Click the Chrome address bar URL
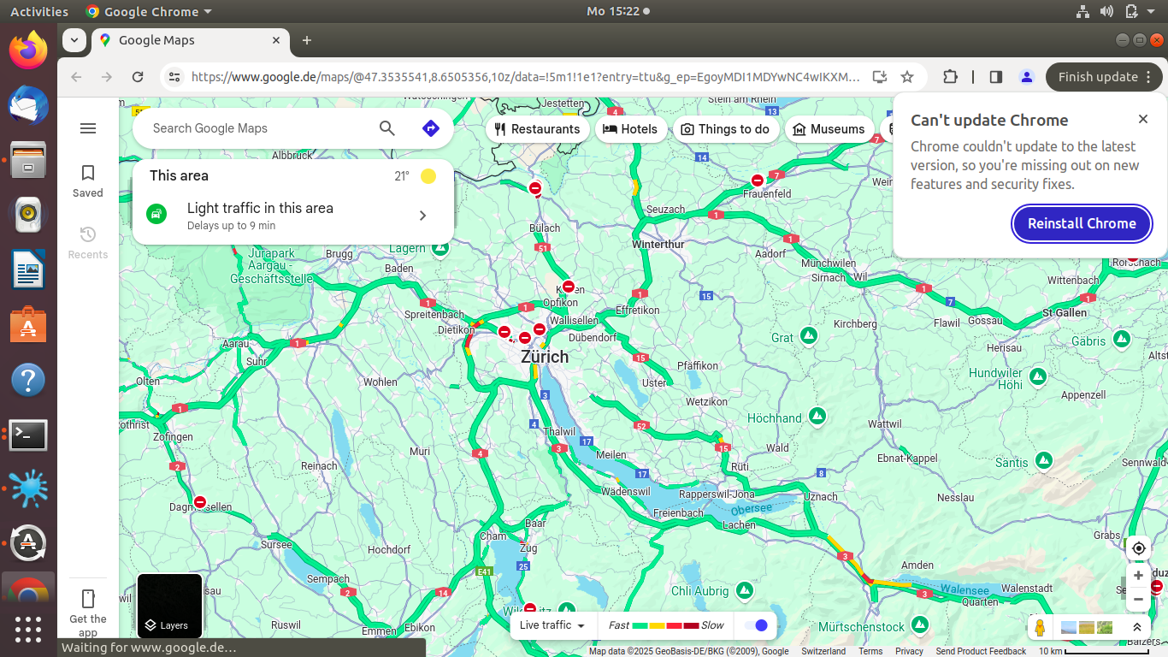Screen dimensions: 1168x657 click(525, 77)
